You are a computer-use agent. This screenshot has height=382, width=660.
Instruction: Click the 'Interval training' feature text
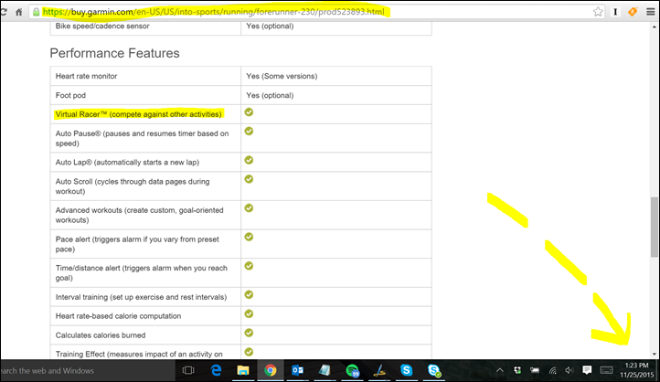(x=141, y=297)
